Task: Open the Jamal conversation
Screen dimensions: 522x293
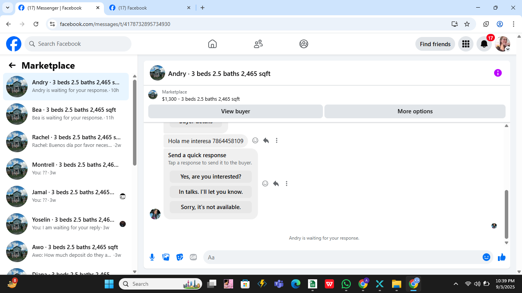Action: click(x=66, y=196)
